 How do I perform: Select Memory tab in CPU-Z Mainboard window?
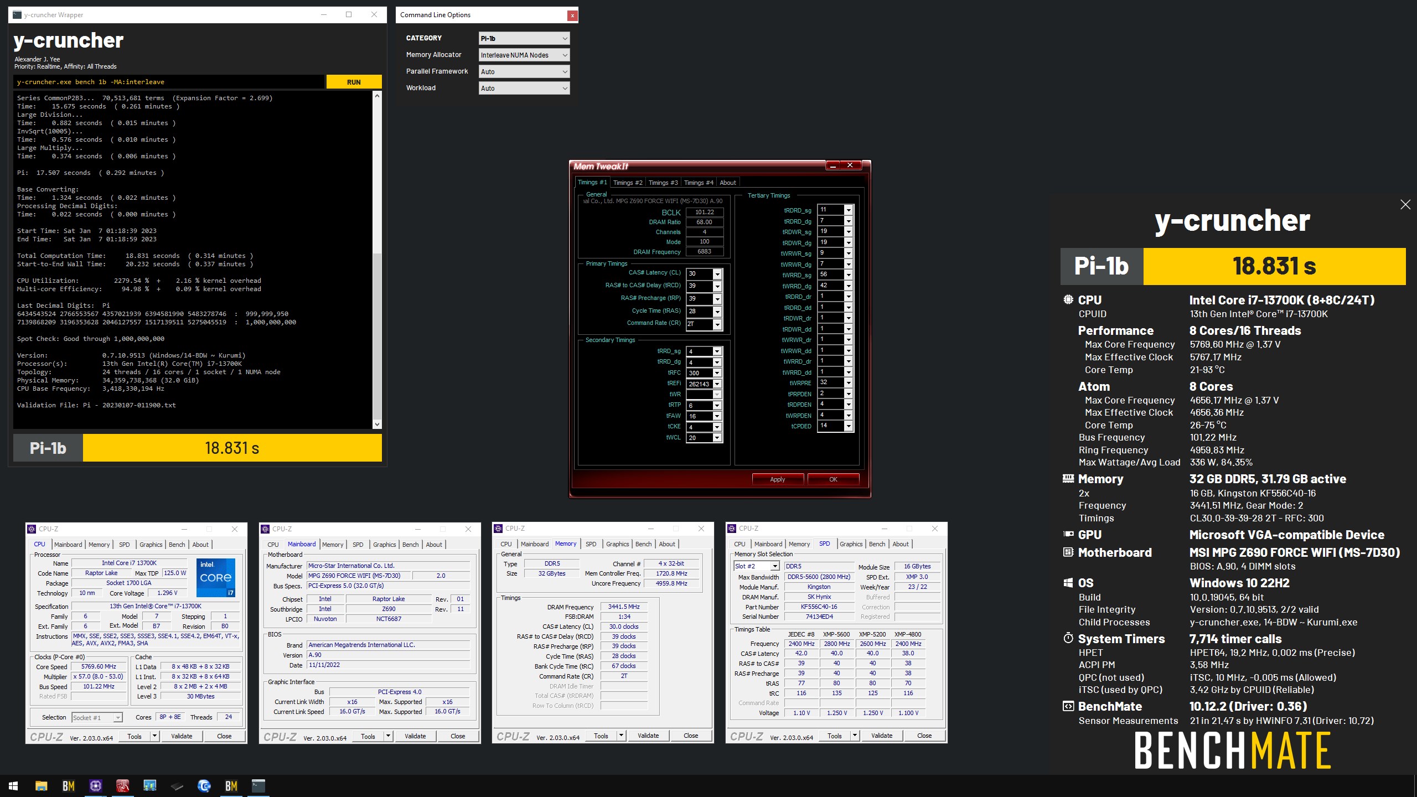coord(332,545)
